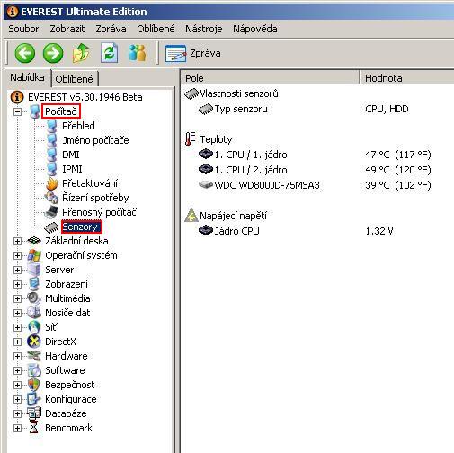The width and height of the screenshot is (454, 453).
Task: Click the Zpráva report toolbar button
Action: point(193,53)
